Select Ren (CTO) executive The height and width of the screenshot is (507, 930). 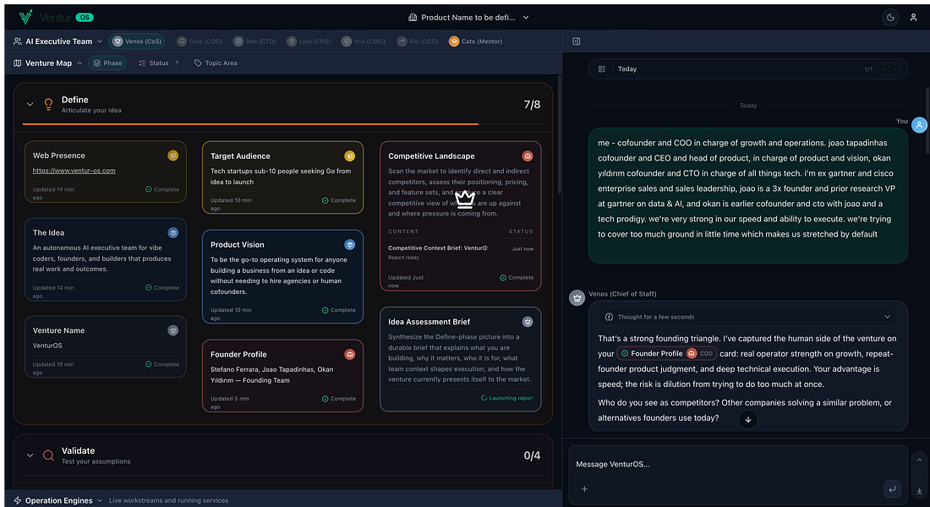point(254,41)
